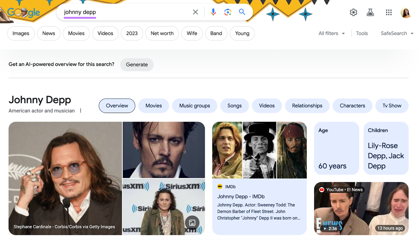Play the E! News YouTube video
This screenshot has width=419, height=241.
click(x=361, y=209)
